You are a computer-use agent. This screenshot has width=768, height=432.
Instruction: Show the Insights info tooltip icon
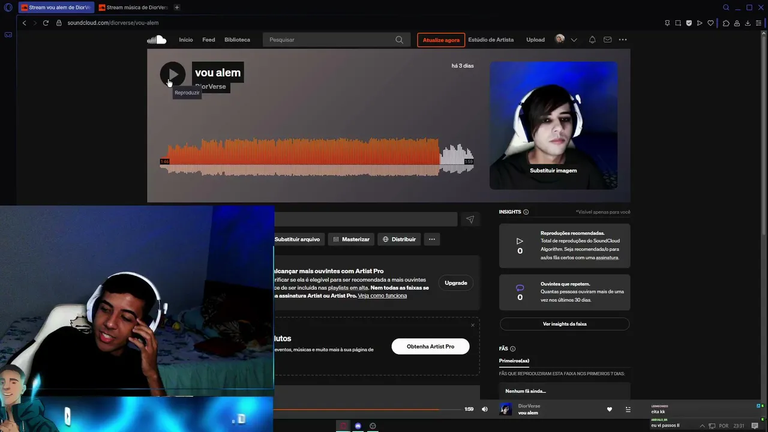pyautogui.click(x=526, y=212)
